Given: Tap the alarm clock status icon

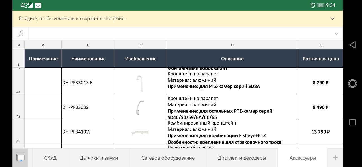Looking at the screenshot, I should coord(313,5).
